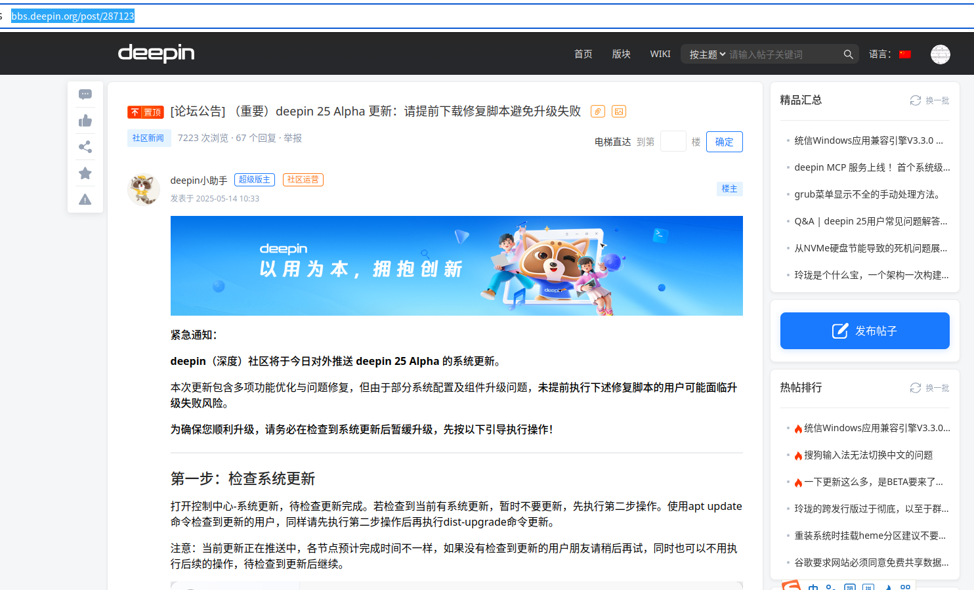Click the warning triangle report icon

click(85, 200)
